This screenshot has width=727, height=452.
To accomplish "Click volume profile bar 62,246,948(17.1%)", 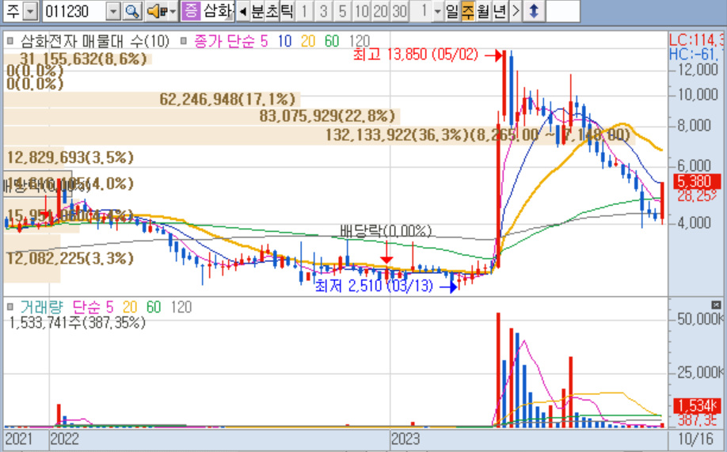I will 152,99.
